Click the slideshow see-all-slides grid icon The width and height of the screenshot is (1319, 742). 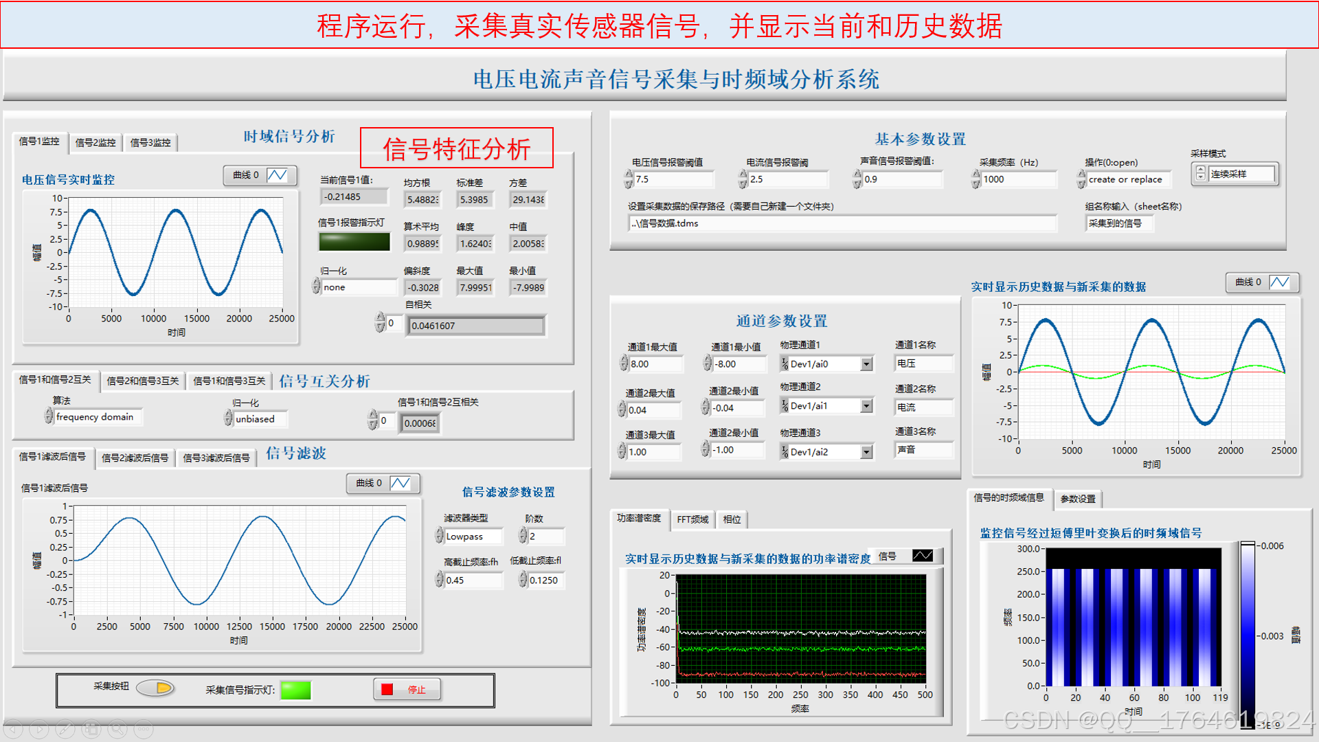tap(91, 728)
